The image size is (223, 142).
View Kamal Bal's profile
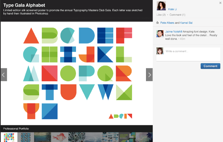[186, 23]
